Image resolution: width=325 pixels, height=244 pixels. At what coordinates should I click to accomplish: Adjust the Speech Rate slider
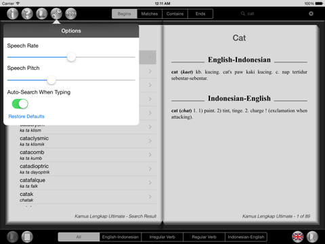click(71, 57)
